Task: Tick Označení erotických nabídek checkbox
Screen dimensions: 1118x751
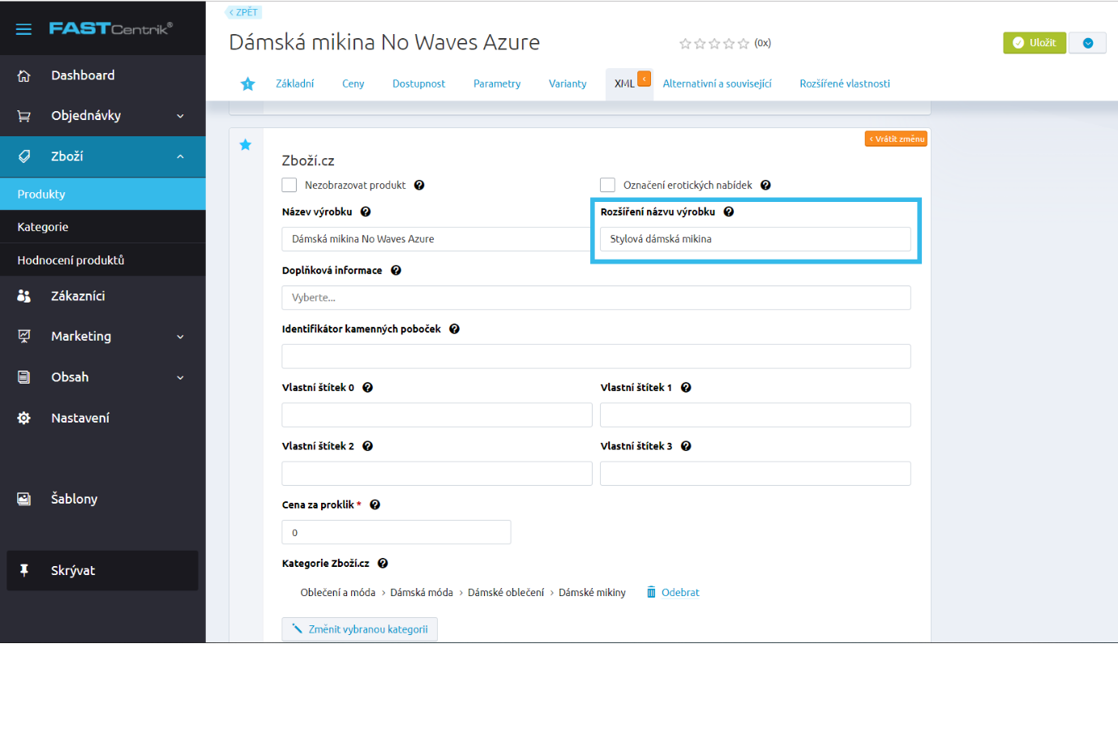Action: [x=607, y=185]
